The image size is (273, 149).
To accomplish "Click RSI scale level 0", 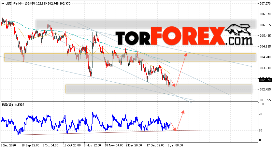I will pyautogui.click(x=260, y=140).
